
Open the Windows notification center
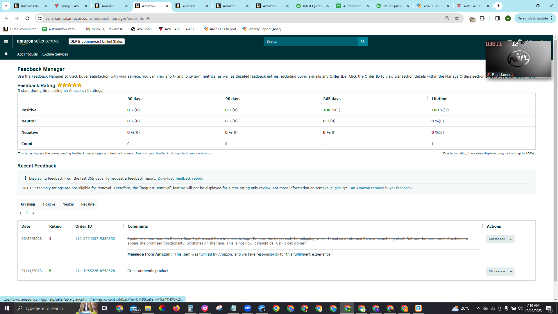coord(549,308)
